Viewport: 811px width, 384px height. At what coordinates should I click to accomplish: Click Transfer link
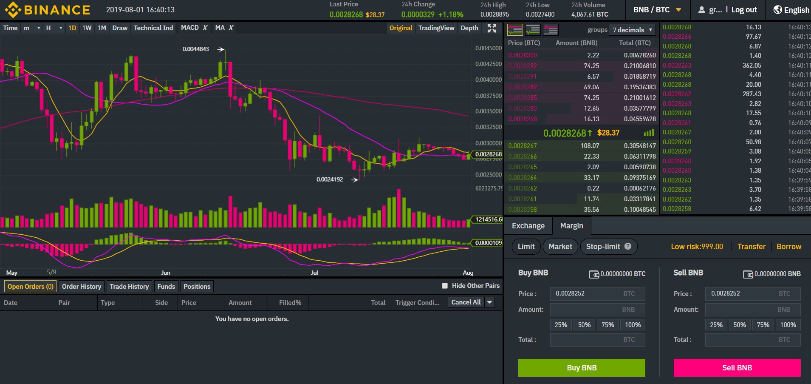pos(751,247)
